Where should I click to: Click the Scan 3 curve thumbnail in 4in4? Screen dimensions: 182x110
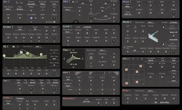(102, 74)
